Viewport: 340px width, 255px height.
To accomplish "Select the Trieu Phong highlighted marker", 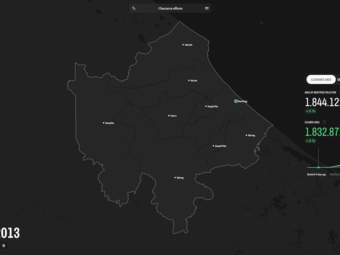I will [236, 101].
